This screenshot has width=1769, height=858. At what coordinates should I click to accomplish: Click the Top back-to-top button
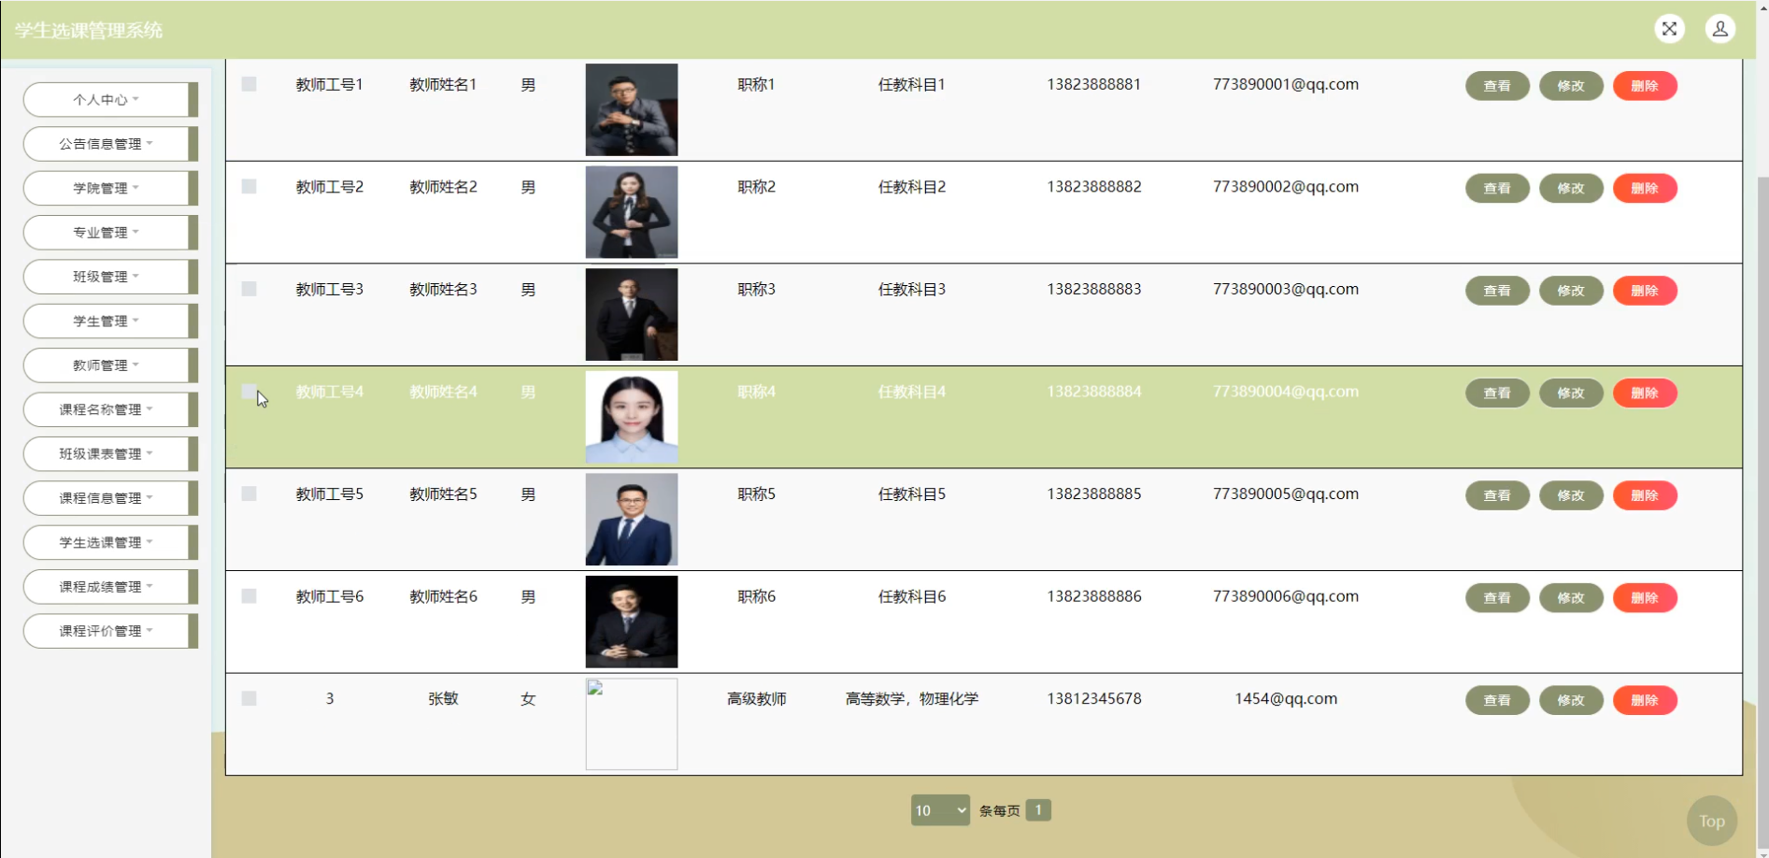pos(1712,821)
